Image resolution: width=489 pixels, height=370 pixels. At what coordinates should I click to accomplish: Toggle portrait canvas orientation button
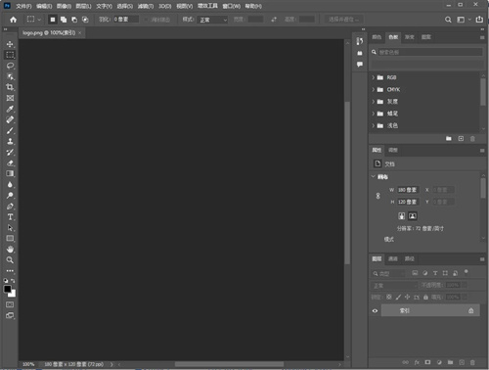[x=402, y=216]
